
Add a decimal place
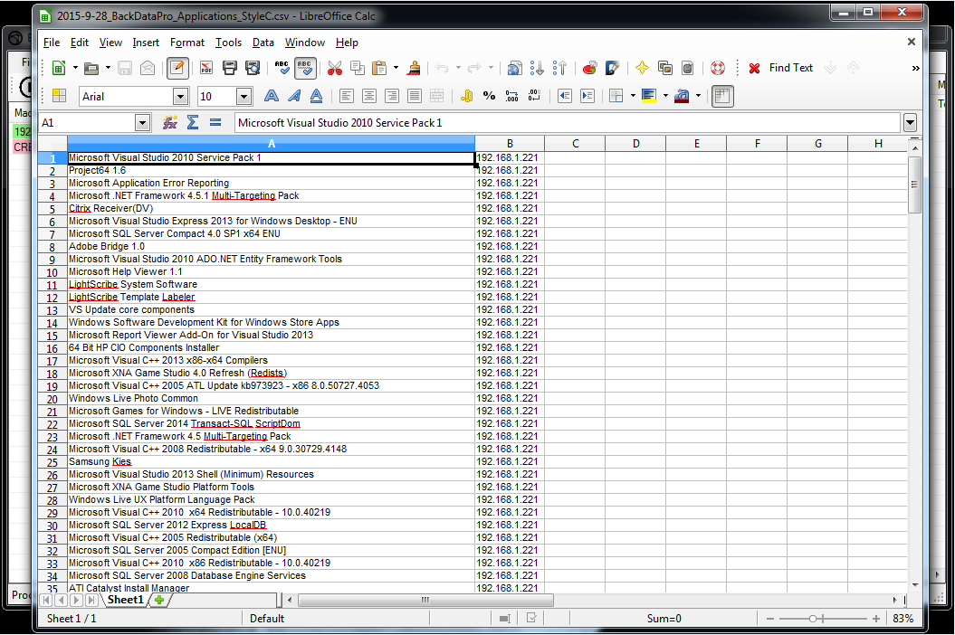pyautogui.click(x=512, y=96)
